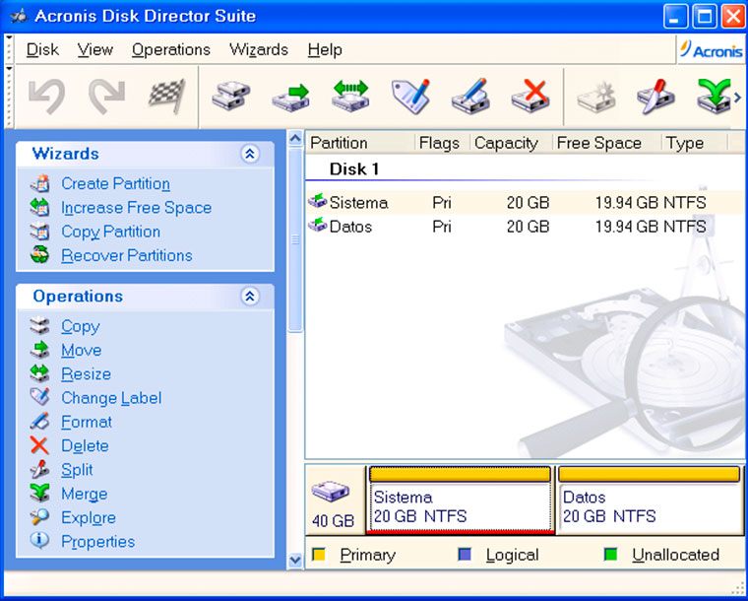This screenshot has height=601, width=748.
Task: Click the Resize operation sidebar icon
Action: [x=39, y=373]
